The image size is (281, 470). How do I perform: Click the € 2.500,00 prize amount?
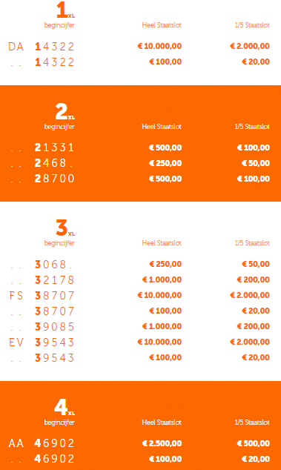(162, 443)
